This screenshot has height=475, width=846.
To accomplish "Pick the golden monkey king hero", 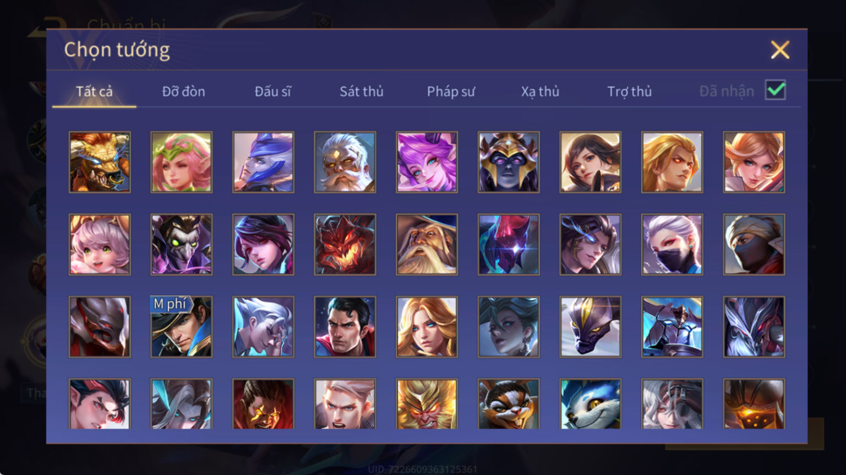I will (427, 404).
